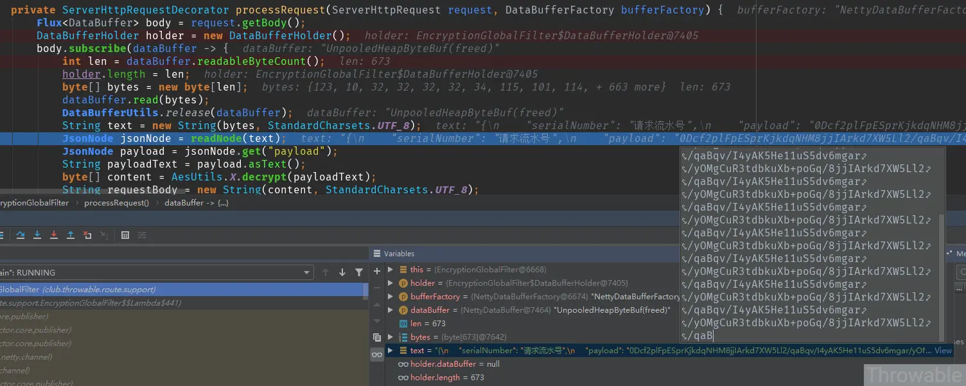This screenshot has height=386, width=966.
Task: Expand the 'holder' variable node
Action: (391, 283)
